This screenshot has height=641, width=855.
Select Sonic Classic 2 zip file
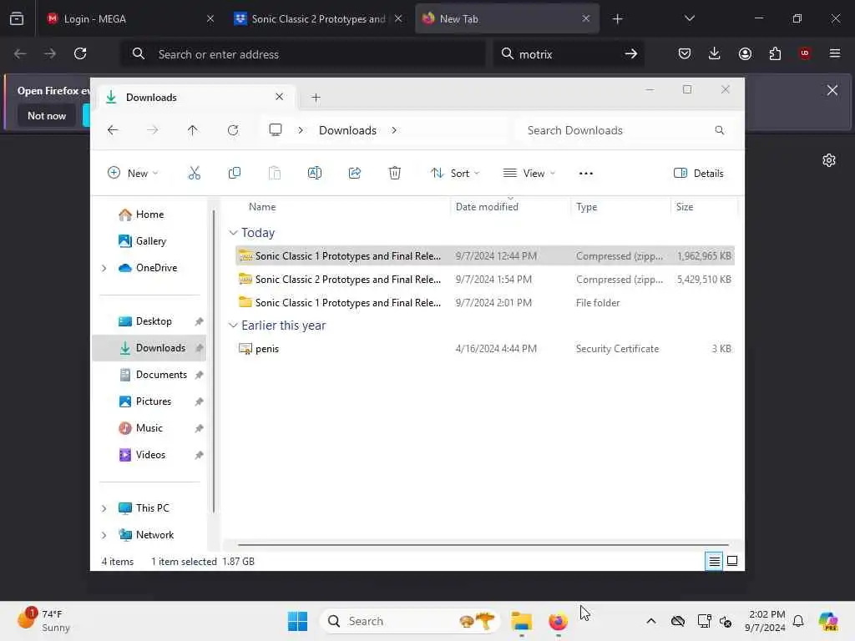pyautogui.click(x=485, y=280)
